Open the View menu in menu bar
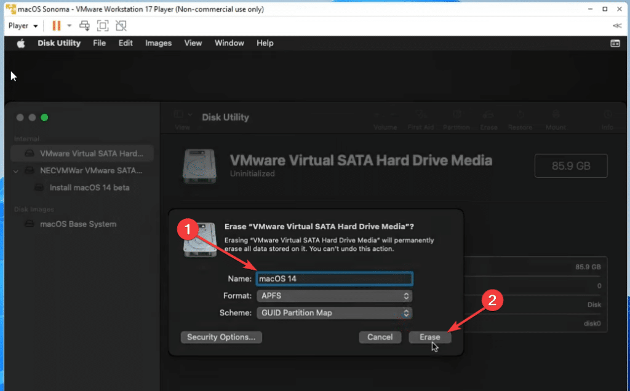630x391 pixels. pos(193,43)
